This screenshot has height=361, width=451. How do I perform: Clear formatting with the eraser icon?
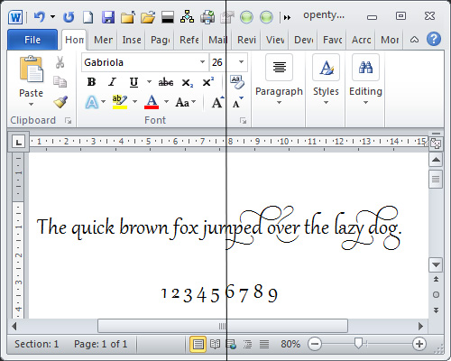click(237, 82)
